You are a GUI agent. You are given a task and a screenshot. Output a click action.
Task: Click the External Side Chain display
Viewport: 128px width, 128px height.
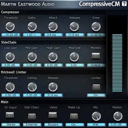click(x=32, y=125)
